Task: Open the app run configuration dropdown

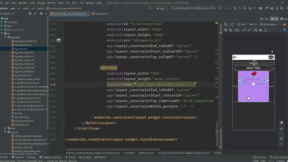Action: (162, 8)
